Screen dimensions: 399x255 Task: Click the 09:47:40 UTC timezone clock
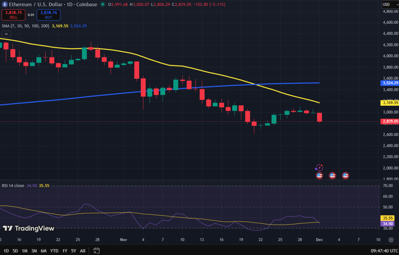(385, 251)
